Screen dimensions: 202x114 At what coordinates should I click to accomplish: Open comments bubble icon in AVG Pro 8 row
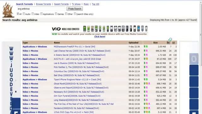click(x=147, y=59)
